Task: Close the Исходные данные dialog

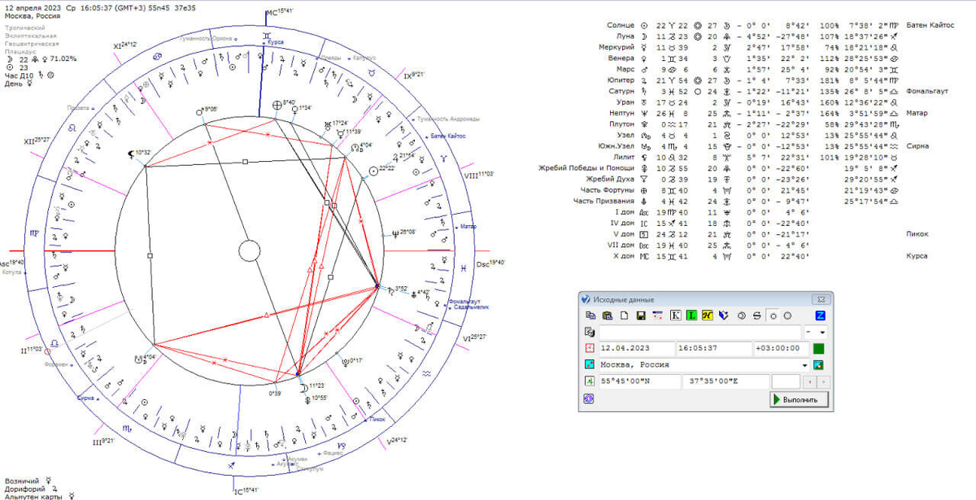Action: (821, 300)
